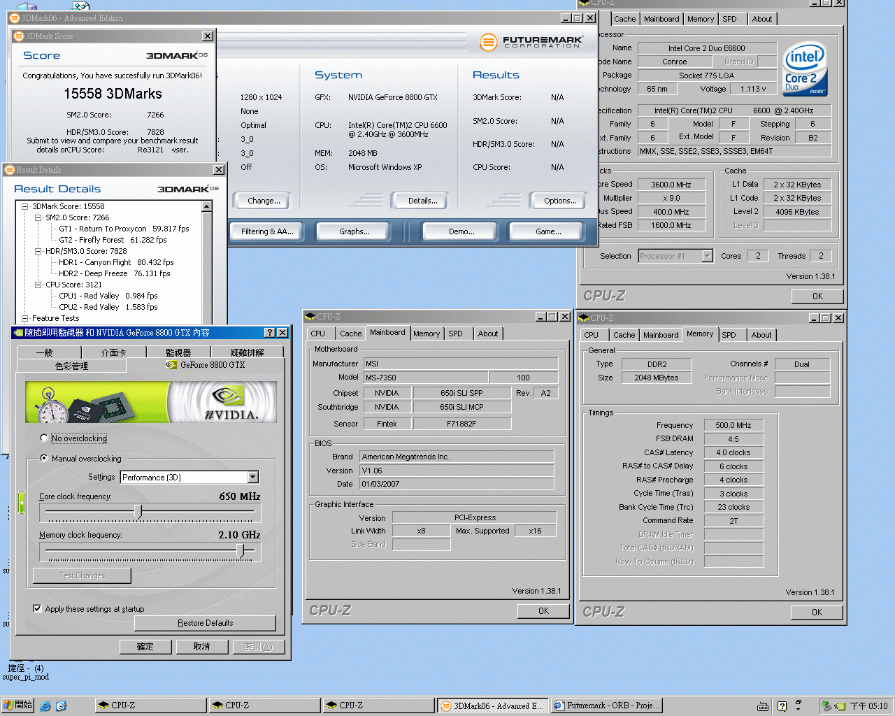
Task: Open the Processor #1 selection dropdown
Action: [x=707, y=256]
